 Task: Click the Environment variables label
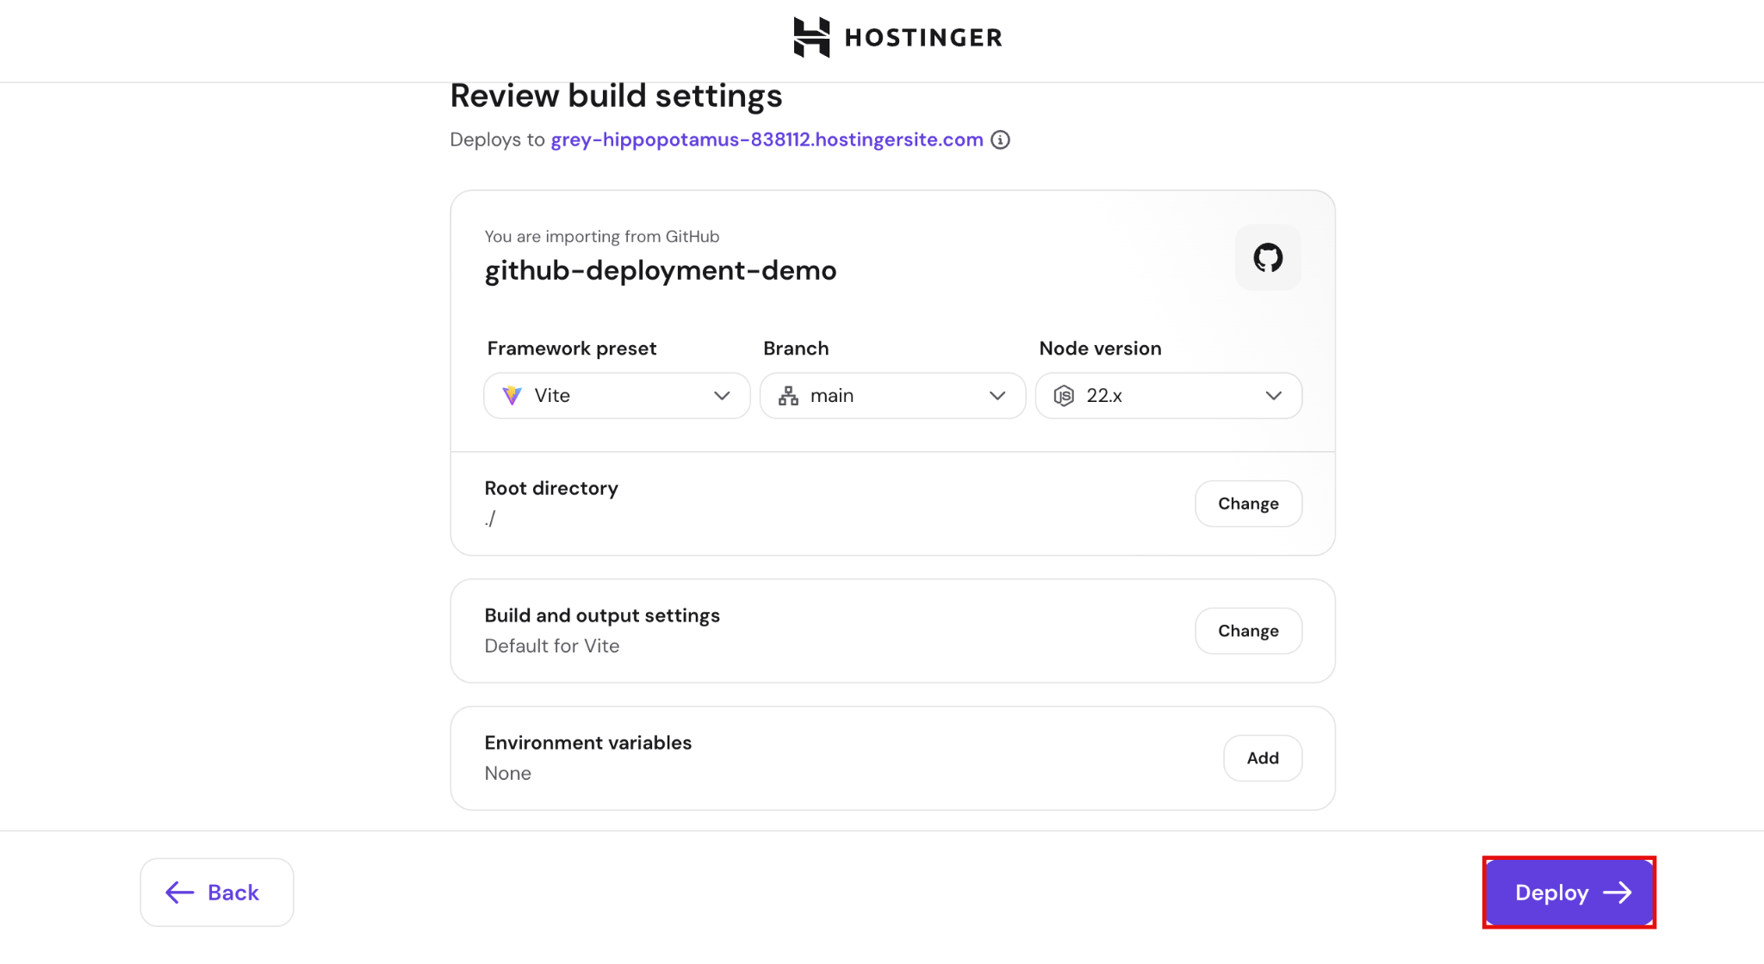pyautogui.click(x=588, y=743)
